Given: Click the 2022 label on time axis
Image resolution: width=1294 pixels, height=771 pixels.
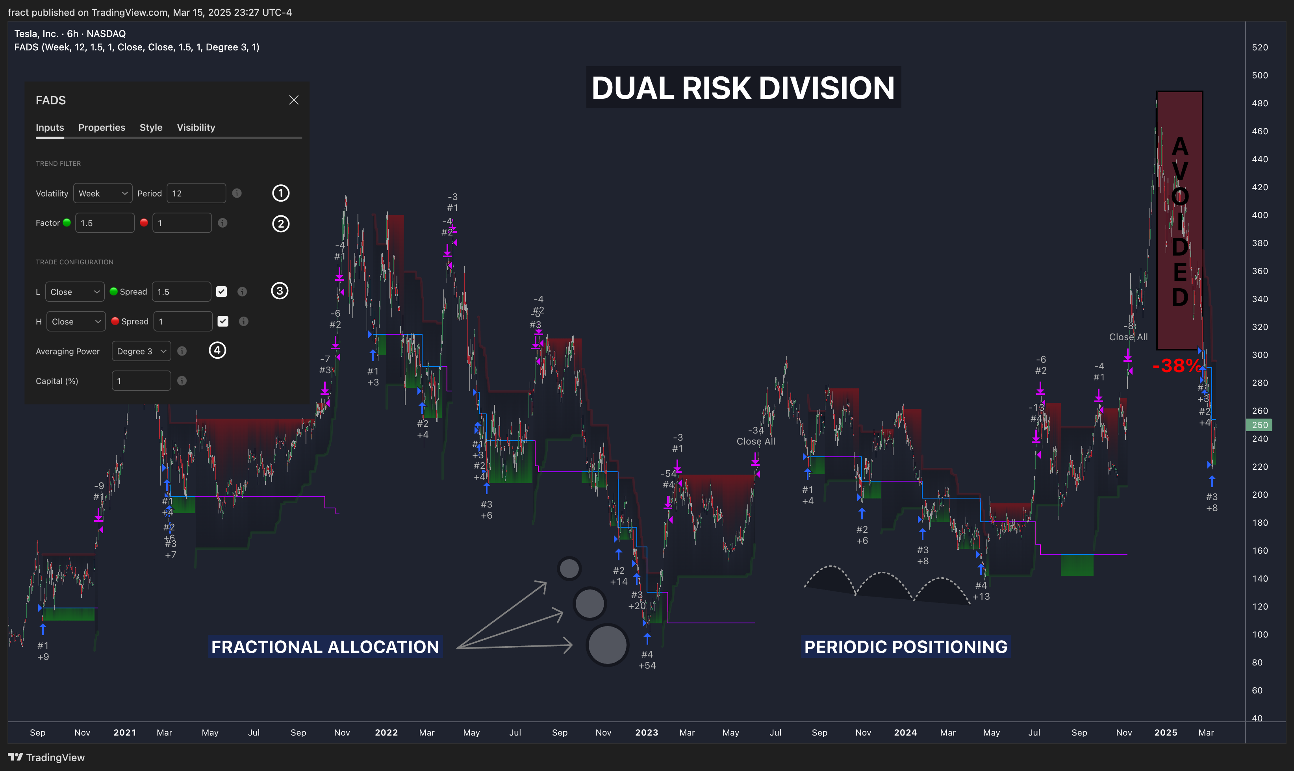Looking at the screenshot, I should 386,732.
